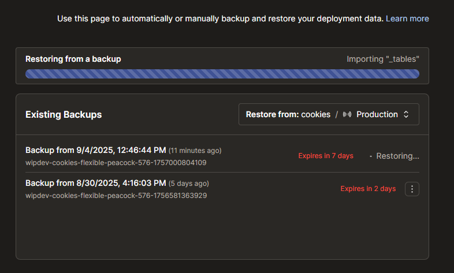454x273 pixels.
Task: Click the (11 minutes ago) timestamp
Action: [x=195, y=151]
